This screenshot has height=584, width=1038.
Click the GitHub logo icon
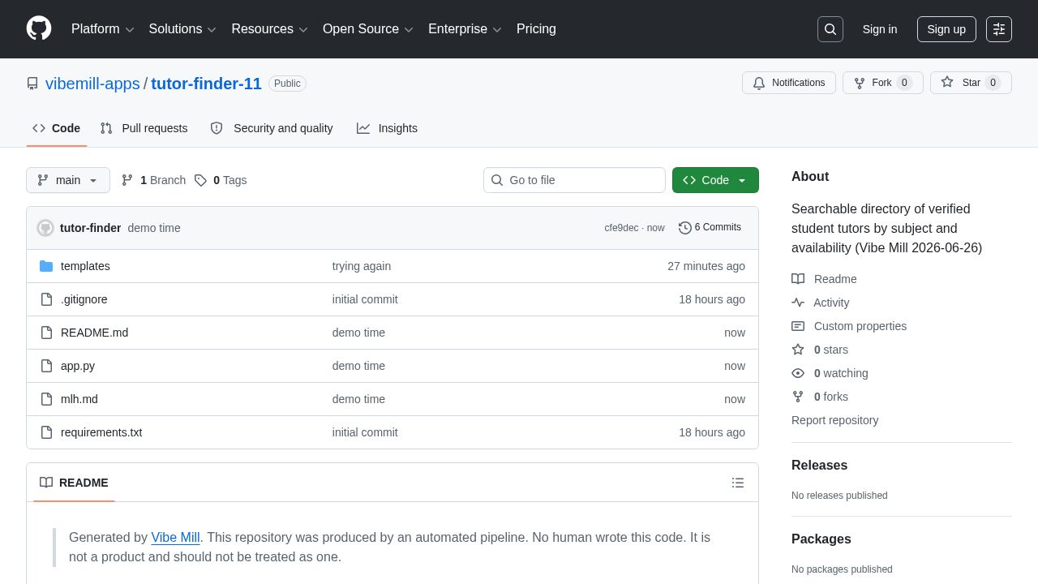pyautogui.click(x=39, y=28)
